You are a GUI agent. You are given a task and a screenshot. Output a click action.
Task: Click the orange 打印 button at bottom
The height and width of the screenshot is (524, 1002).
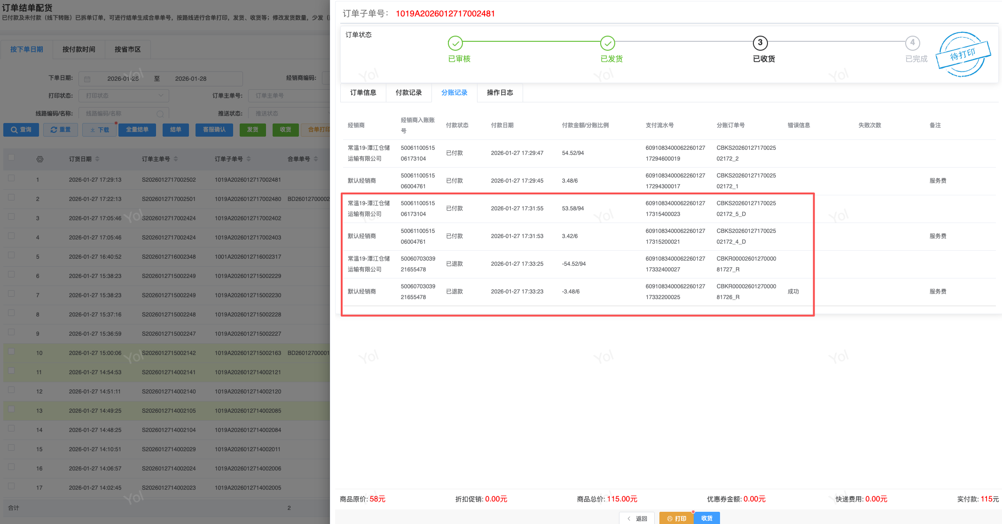pyautogui.click(x=676, y=518)
